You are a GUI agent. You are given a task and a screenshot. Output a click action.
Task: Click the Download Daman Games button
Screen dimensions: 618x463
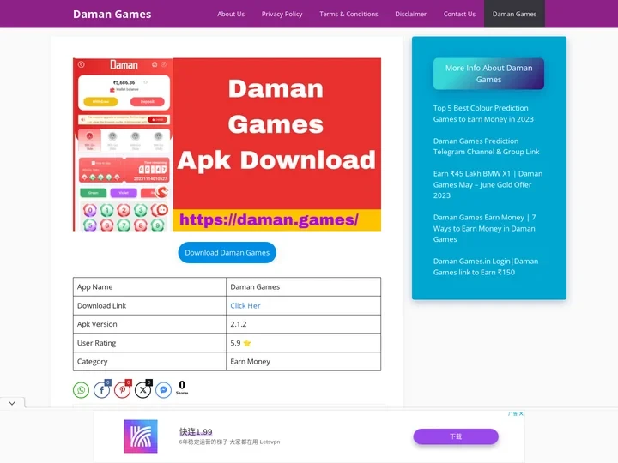click(x=227, y=252)
